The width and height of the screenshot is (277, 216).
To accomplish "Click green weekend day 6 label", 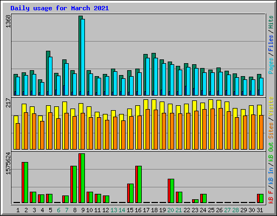I will click(x=58, y=210).
